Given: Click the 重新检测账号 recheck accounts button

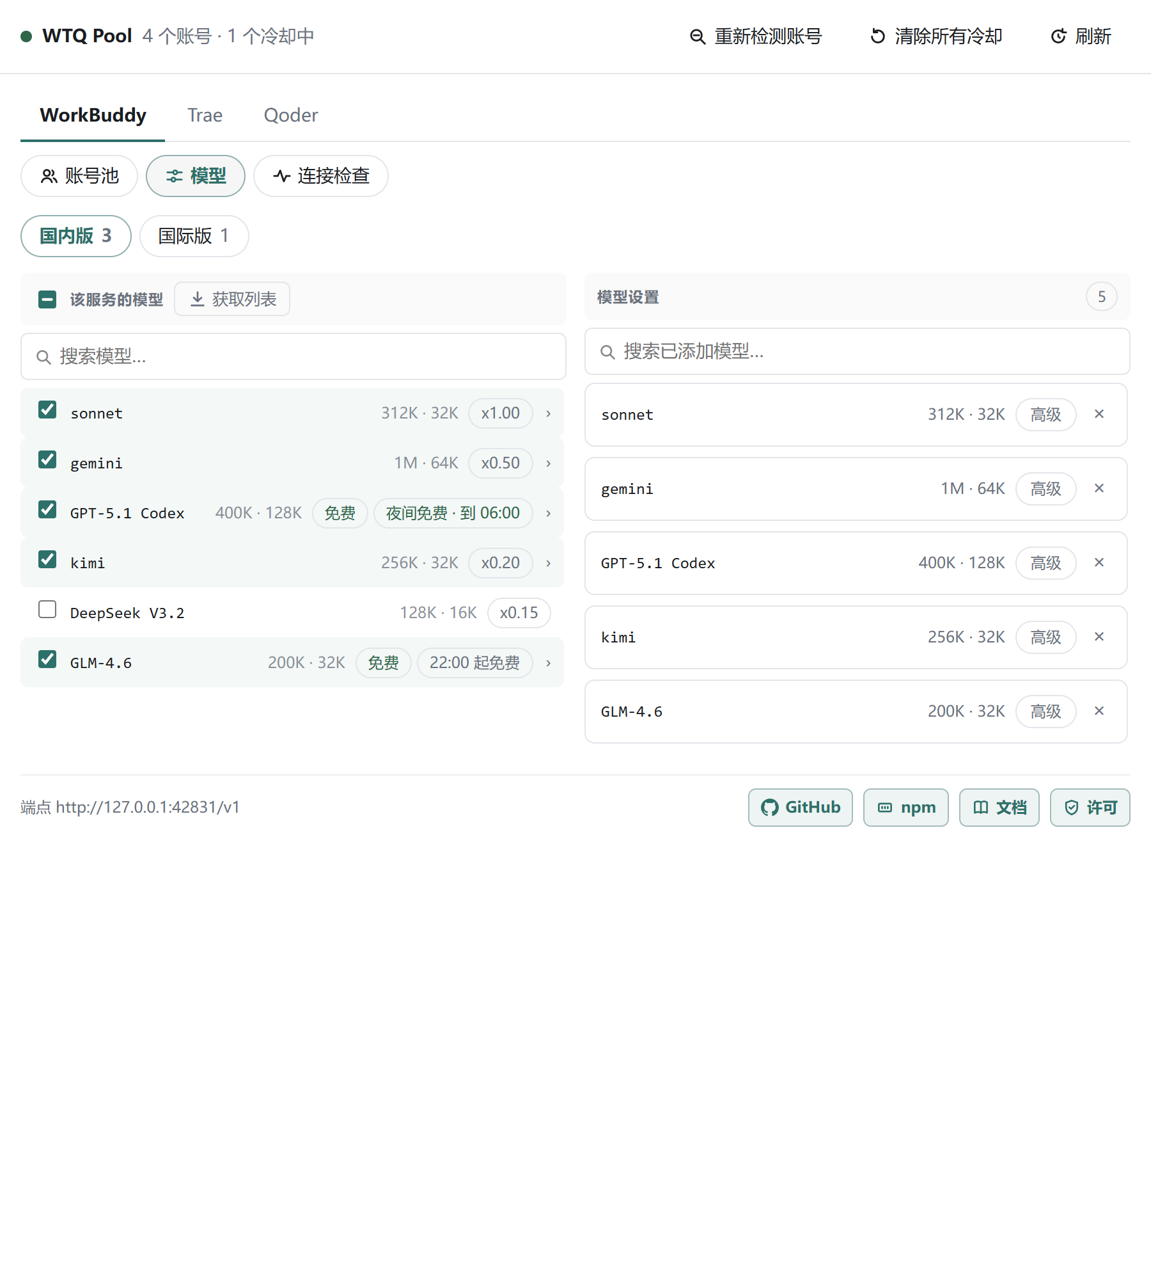Looking at the screenshot, I should [x=756, y=36].
